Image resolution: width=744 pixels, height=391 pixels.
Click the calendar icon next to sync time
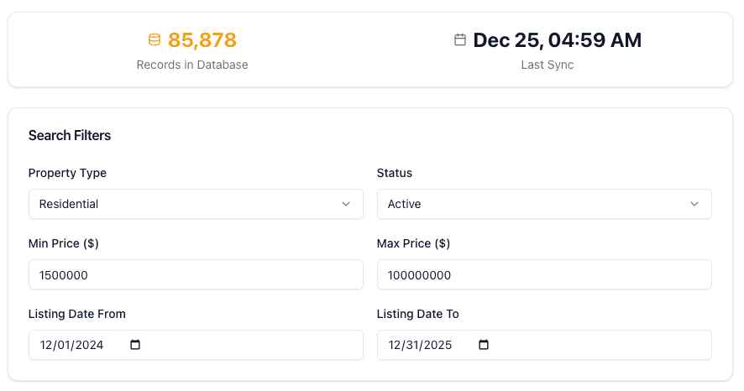tap(459, 39)
